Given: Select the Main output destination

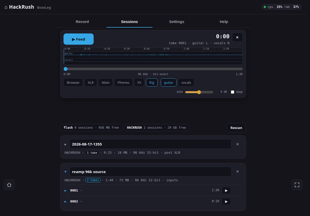Looking at the screenshot, I should click(x=106, y=82).
